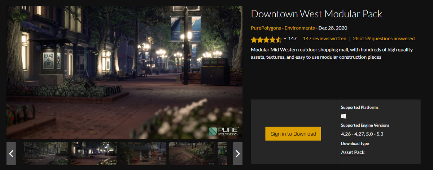Click the Download Type label

355,143
